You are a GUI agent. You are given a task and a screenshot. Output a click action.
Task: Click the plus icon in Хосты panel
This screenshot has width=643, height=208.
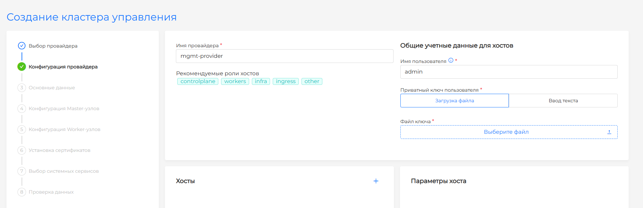point(376,181)
